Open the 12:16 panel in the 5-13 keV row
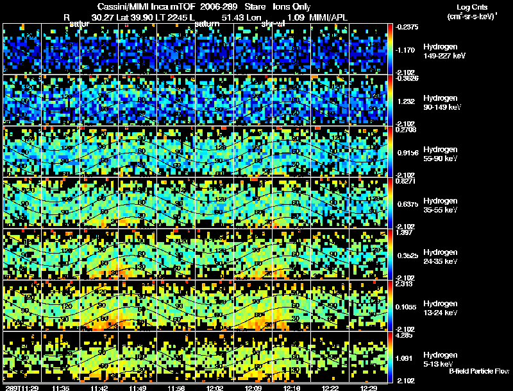 click(x=292, y=357)
